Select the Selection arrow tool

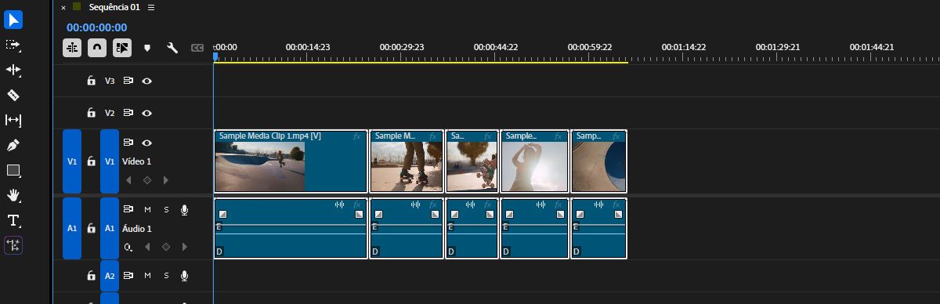pos(13,20)
